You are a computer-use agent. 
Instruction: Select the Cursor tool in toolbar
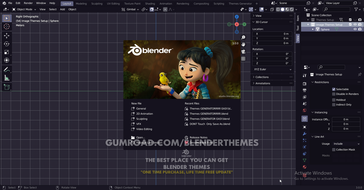[7, 26]
